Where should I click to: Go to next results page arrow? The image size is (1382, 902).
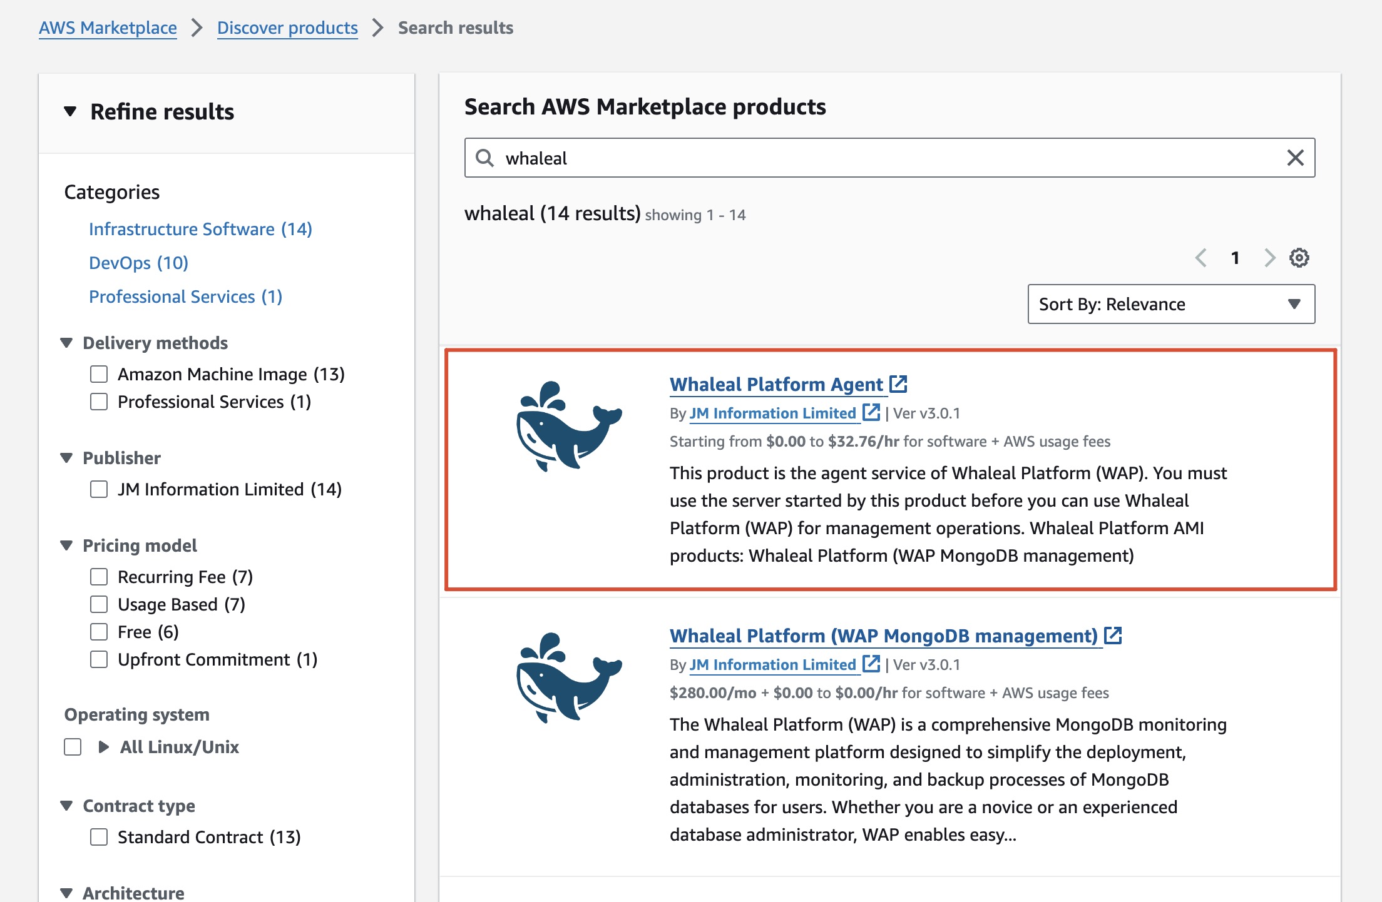click(1269, 258)
